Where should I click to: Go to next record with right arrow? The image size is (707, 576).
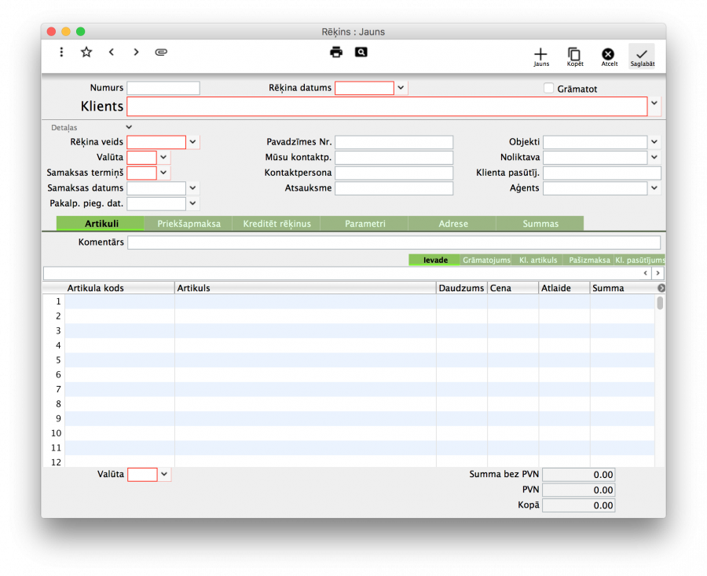(136, 53)
